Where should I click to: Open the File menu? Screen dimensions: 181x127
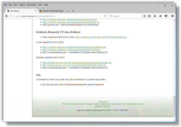6,5
